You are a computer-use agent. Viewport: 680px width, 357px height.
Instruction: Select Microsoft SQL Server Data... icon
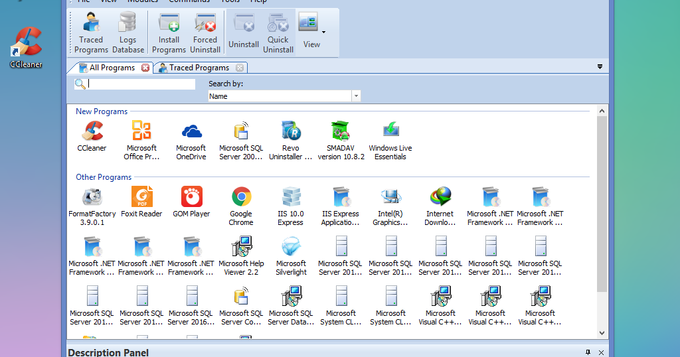pos(291,307)
